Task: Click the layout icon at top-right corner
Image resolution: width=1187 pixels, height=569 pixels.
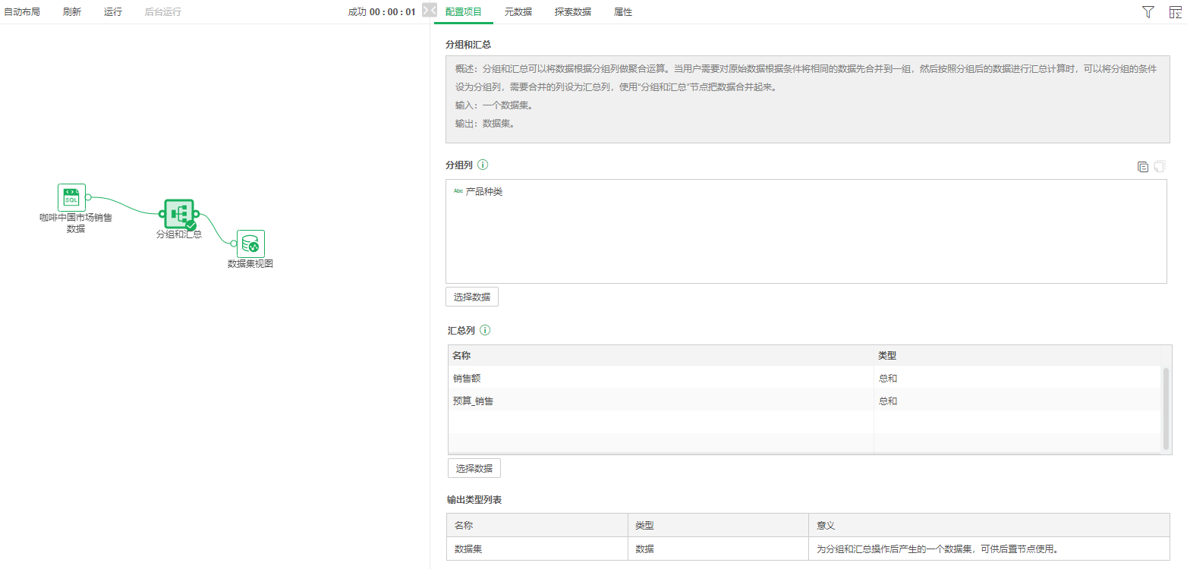Action: pos(1175,11)
